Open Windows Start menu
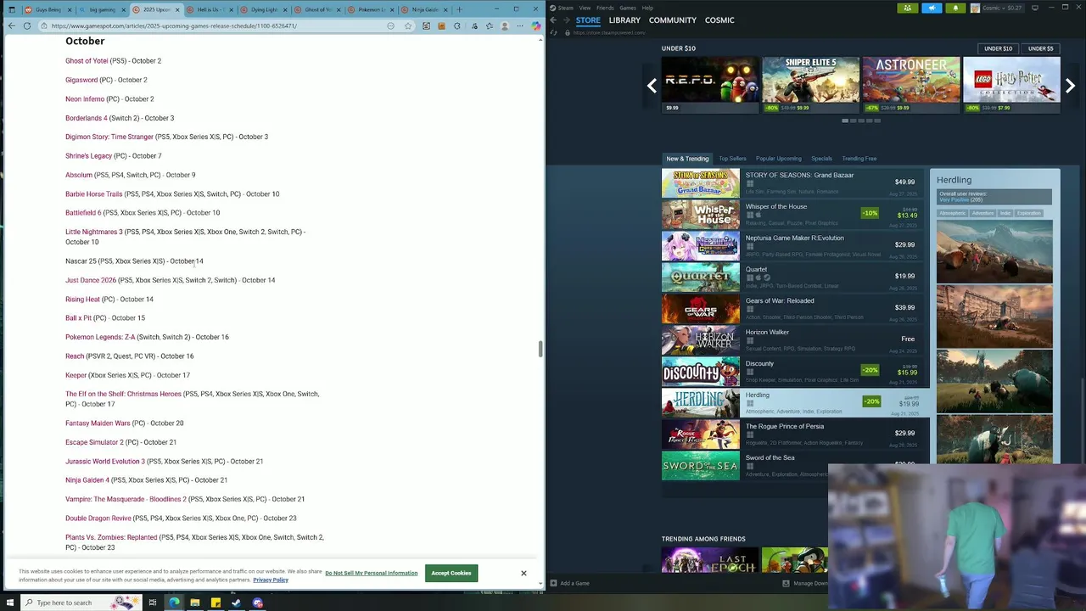 (8, 603)
